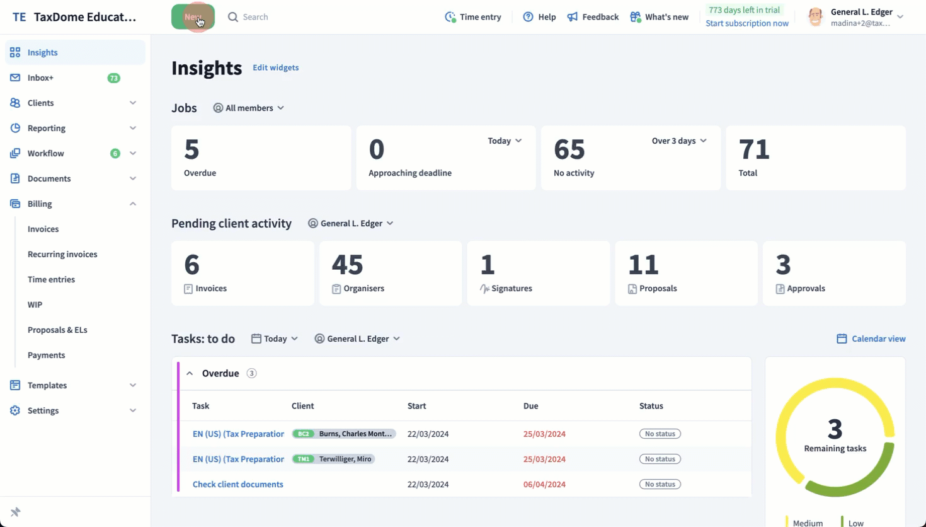Viewport: 926px width, 527px height.
Task: Click the Help question mark icon
Action: pos(528,17)
